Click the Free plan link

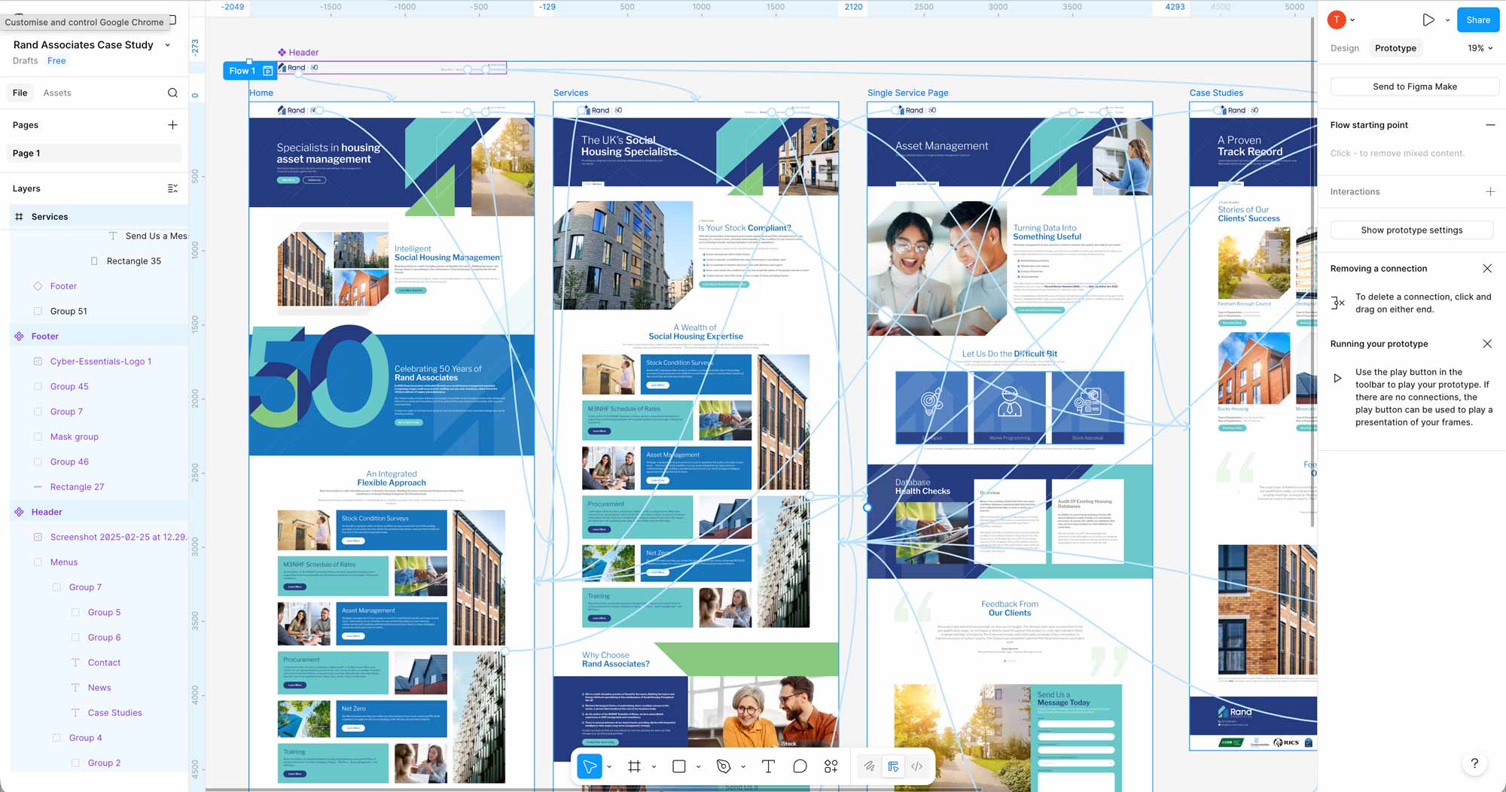pos(56,61)
